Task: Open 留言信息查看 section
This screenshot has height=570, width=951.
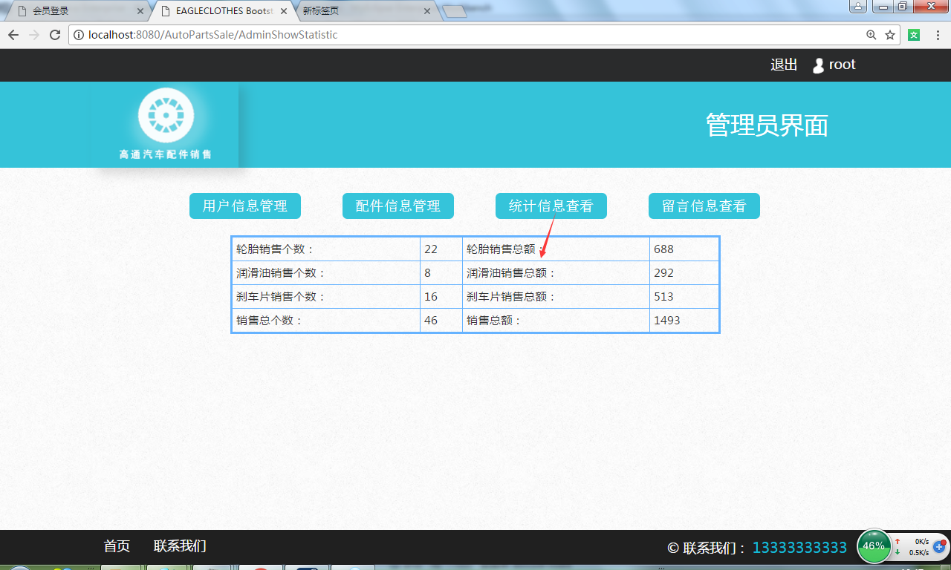Action: 704,206
